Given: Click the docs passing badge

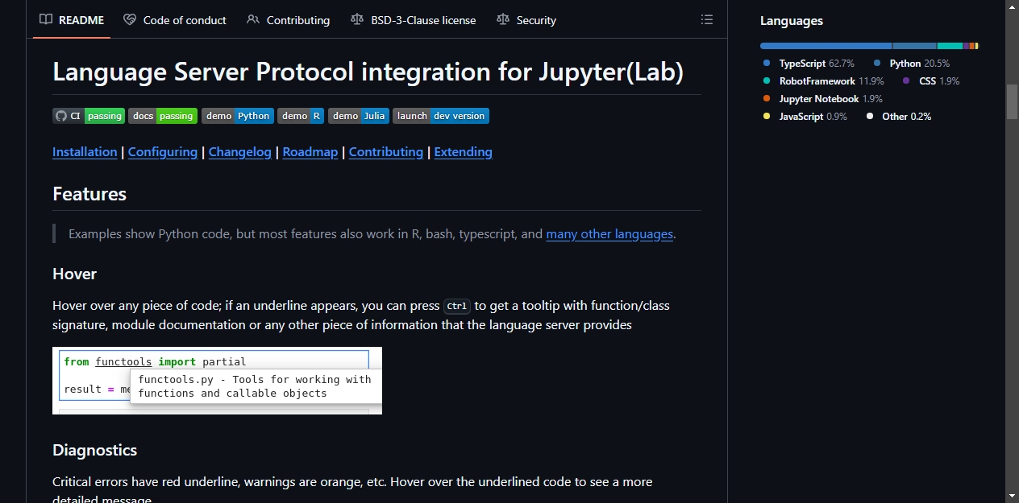Looking at the screenshot, I should coord(163,116).
